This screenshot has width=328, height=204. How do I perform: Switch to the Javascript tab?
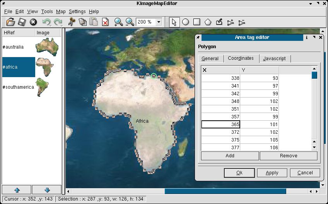(x=274, y=59)
